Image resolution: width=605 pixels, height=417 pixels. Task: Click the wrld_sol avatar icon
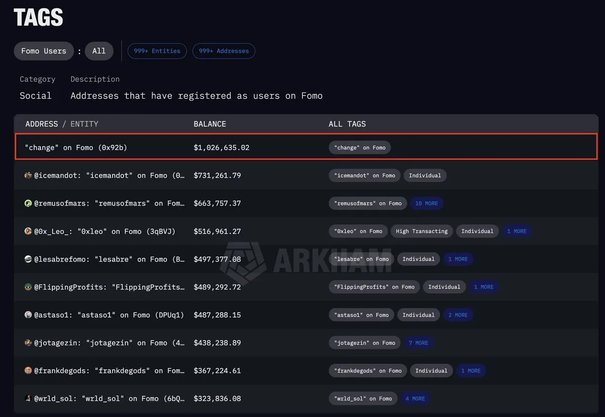point(28,398)
